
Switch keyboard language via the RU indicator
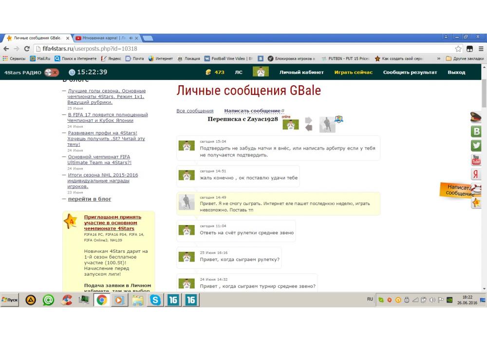pyautogui.click(x=370, y=299)
